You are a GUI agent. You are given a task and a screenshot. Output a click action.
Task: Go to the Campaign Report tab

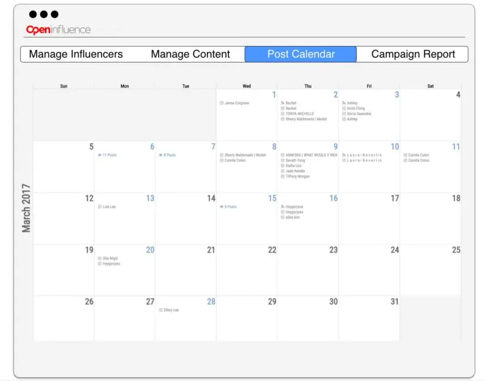(413, 54)
